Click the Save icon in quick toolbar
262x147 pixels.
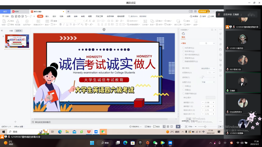click(x=12, y=16)
